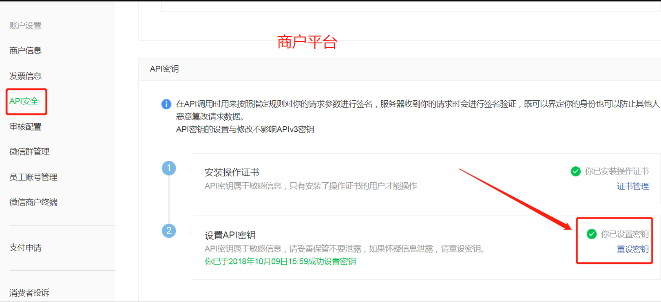This screenshot has width=661, height=302.
Task: Click the 账户设置 sidebar heading
Action: (x=26, y=26)
